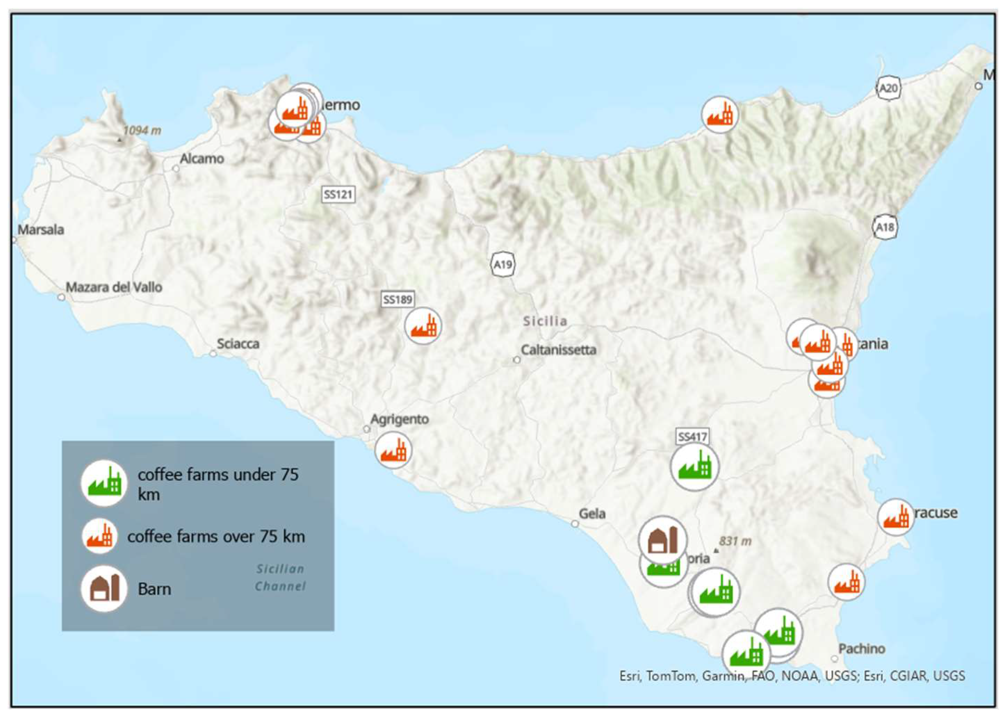Click the orange farm marker at Syracuse
Screen dimensions: 1005x718
coord(896,517)
